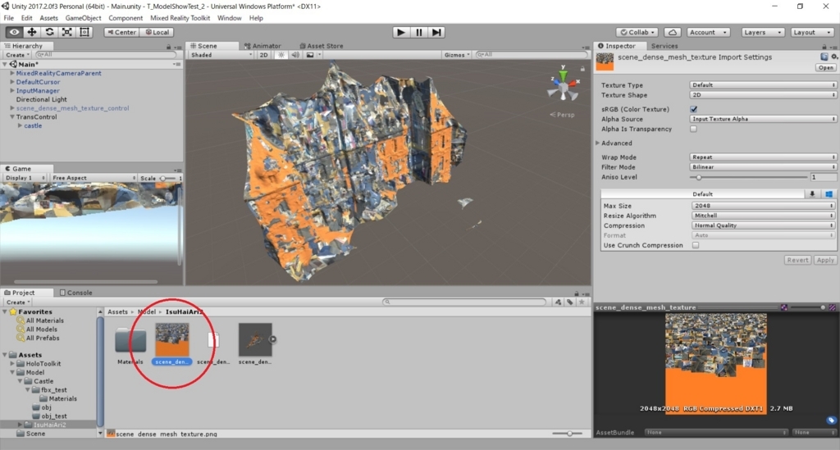Open the Wrap Mode dropdown
This screenshot has width=840, height=450.
click(762, 157)
